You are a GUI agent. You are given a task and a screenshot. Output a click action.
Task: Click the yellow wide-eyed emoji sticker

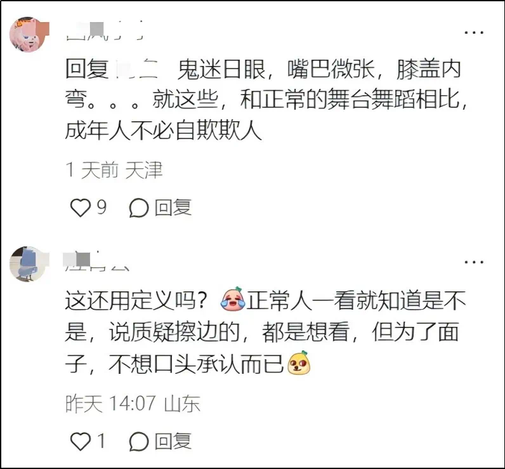(298, 363)
